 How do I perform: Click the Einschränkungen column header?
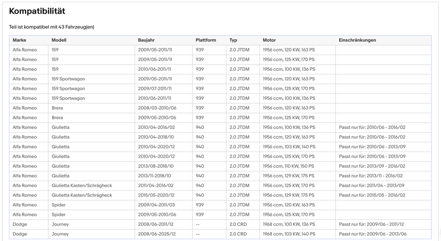(357, 40)
